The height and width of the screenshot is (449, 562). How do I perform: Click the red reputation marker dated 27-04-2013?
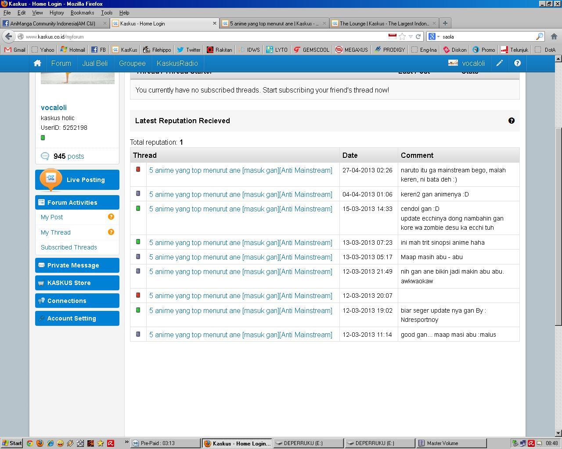click(138, 169)
